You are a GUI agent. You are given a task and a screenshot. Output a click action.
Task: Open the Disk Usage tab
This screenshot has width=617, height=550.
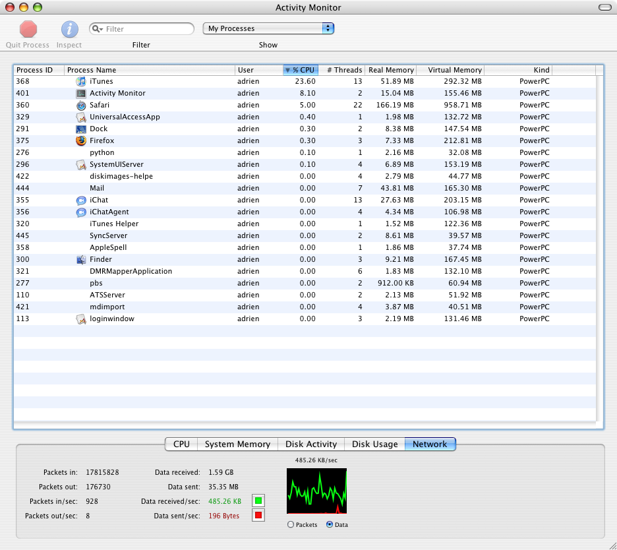pyautogui.click(x=374, y=444)
